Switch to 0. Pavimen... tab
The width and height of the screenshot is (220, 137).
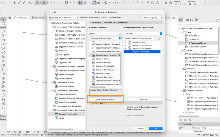(21, 18)
